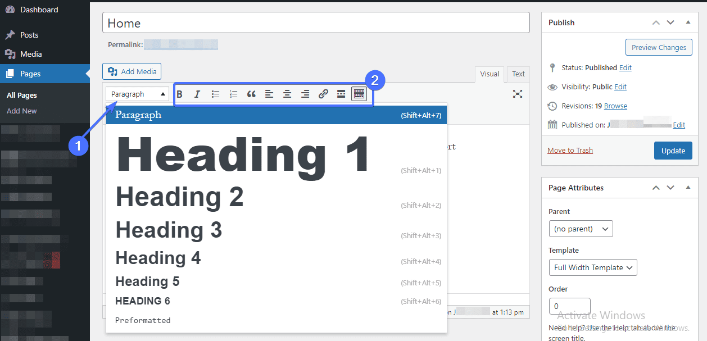Align text right
Viewport: 707px width, 341px height.
[305, 94]
